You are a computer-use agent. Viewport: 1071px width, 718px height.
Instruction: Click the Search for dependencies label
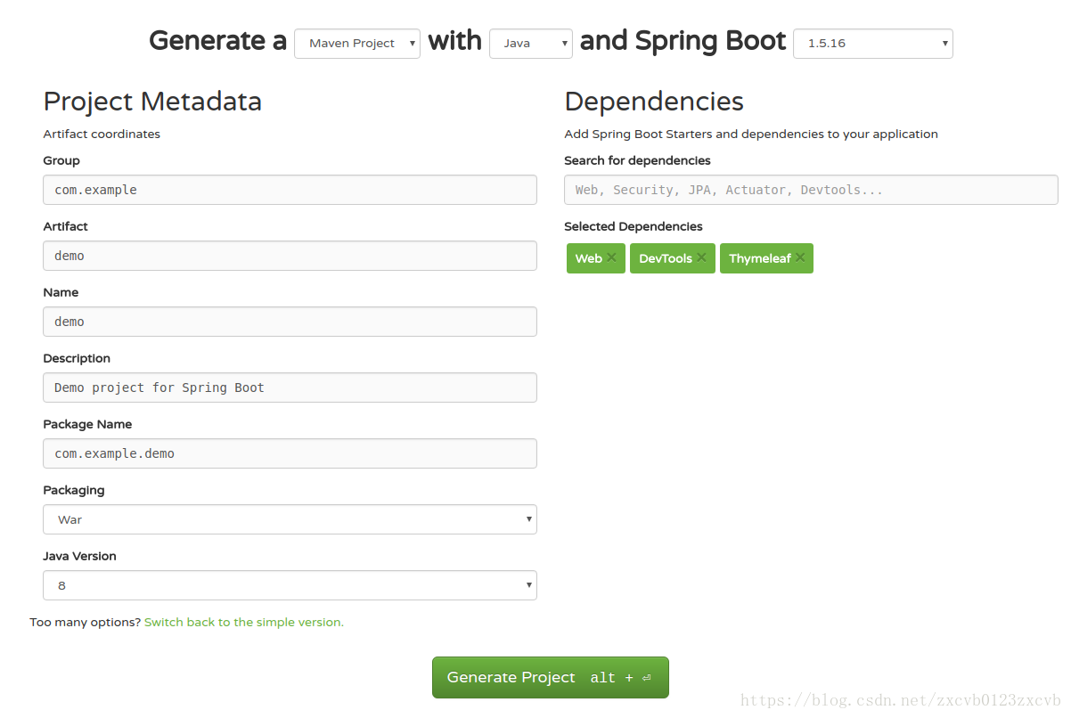click(x=637, y=161)
